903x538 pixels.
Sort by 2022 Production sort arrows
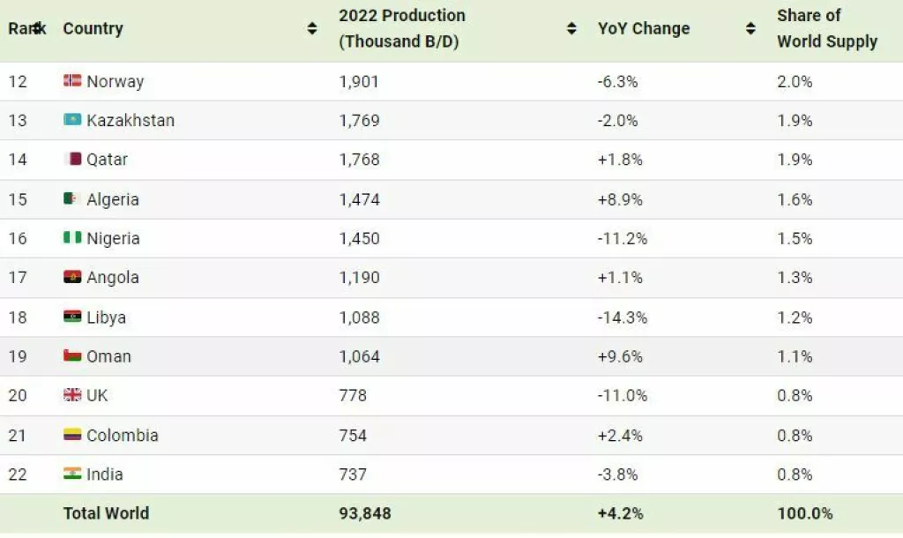point(571,28)
